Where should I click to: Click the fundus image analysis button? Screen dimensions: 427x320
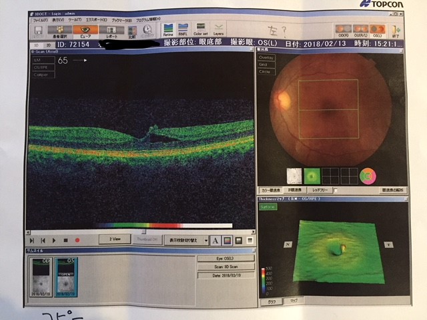[x=392, y=190]
